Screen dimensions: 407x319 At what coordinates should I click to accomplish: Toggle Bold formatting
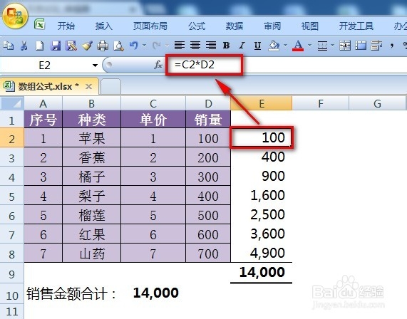click(x=227, y=46)
